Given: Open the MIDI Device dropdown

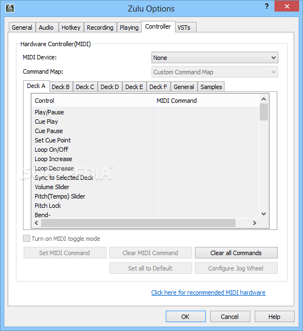Looking at the screenshot, I should [x=215, y=58].
